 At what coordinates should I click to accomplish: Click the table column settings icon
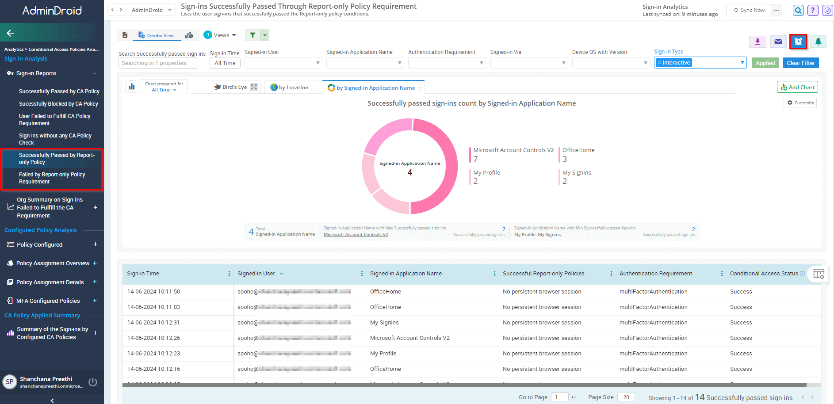point(819,274)
